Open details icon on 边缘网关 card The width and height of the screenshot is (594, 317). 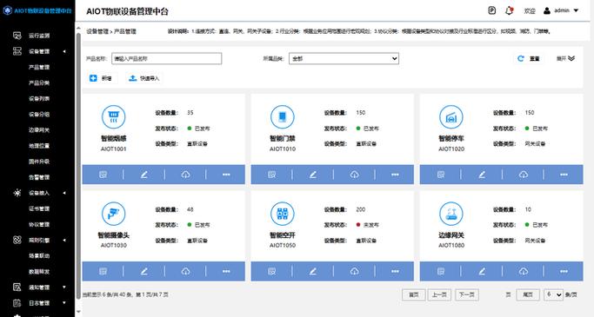click(441, 271)
